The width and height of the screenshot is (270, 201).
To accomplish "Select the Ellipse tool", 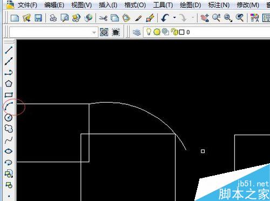I will click(x=9, y=151).
